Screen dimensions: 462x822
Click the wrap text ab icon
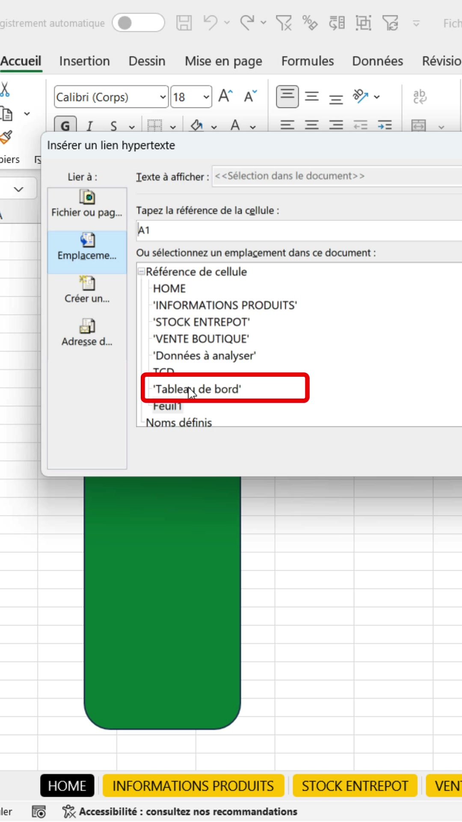click(x=419, y=96)
